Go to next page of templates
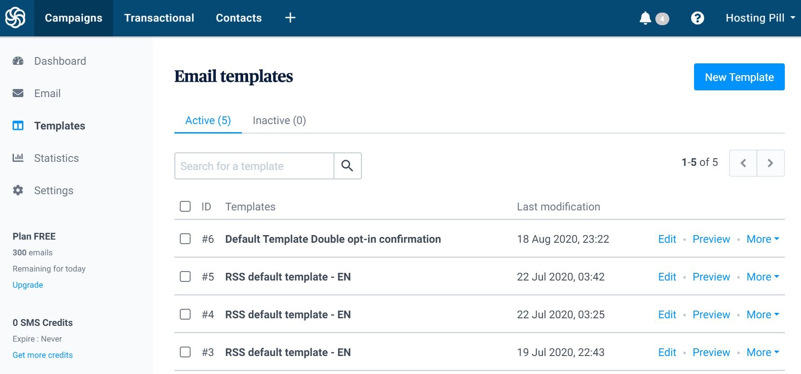The height and width of the screenshot is (374, 801). tap(770, 163)
